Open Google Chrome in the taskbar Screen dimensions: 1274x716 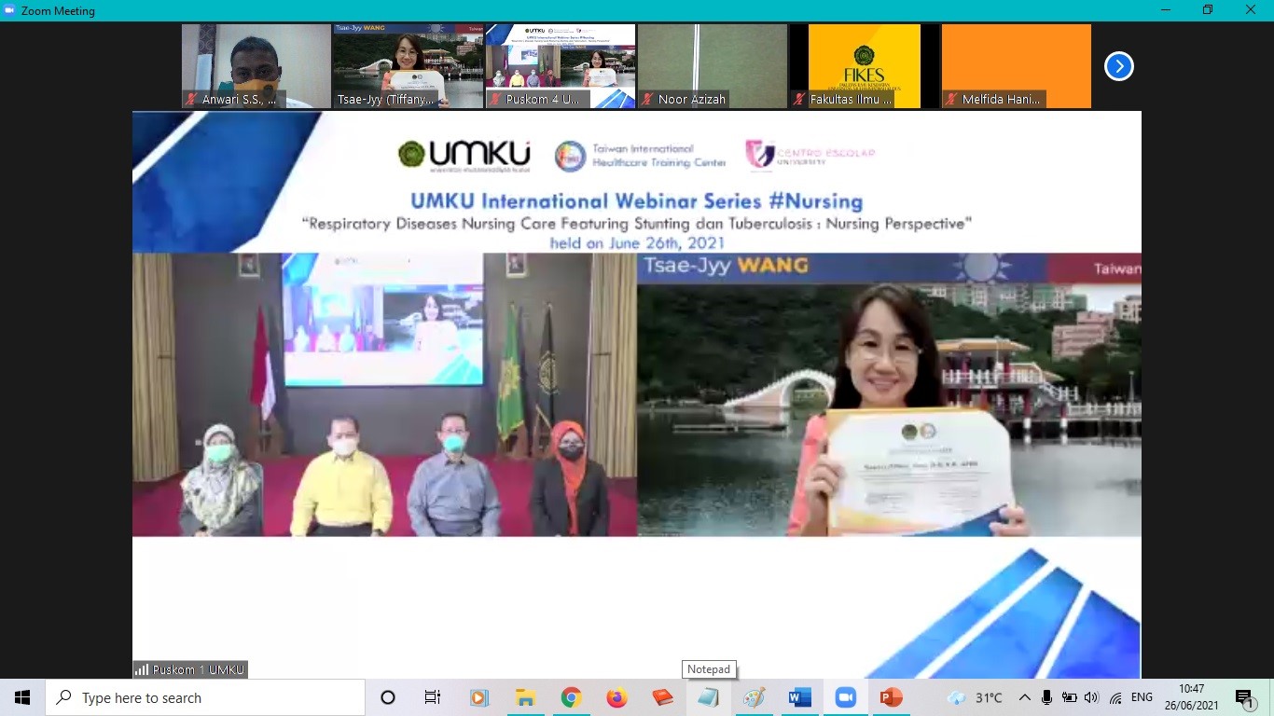(571, 697)
